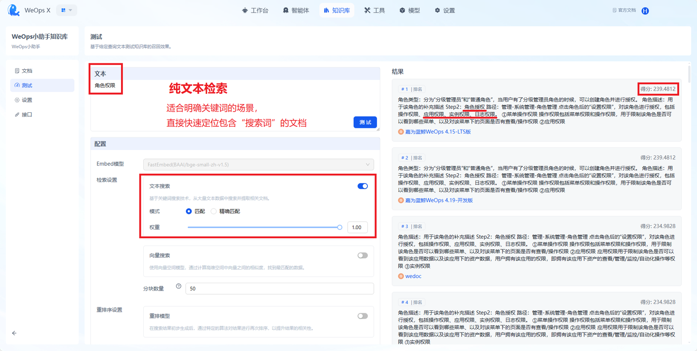Go to the 工具 tab
Viewport: 697px width, 351px height.
pyautogui.click(x=375, y=10)
